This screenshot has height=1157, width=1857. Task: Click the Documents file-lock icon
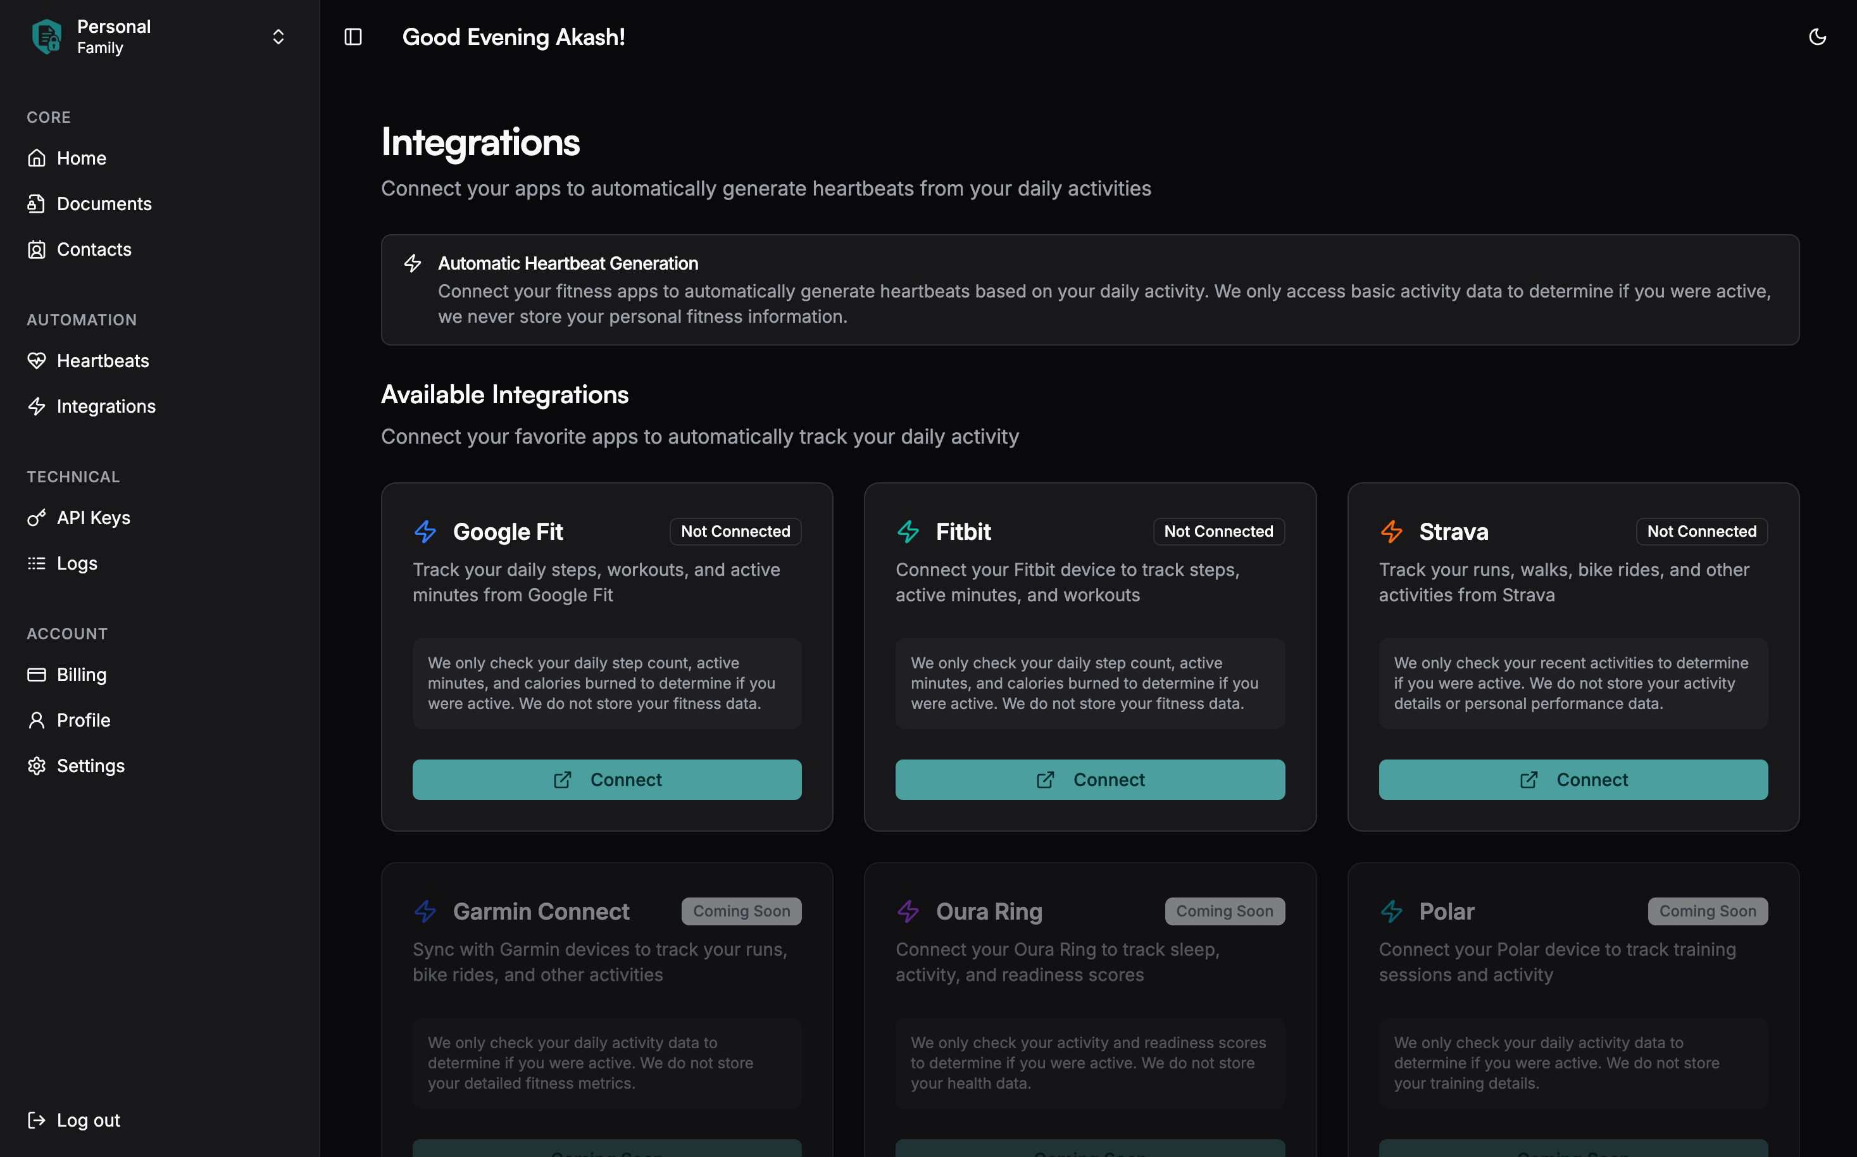36,204
